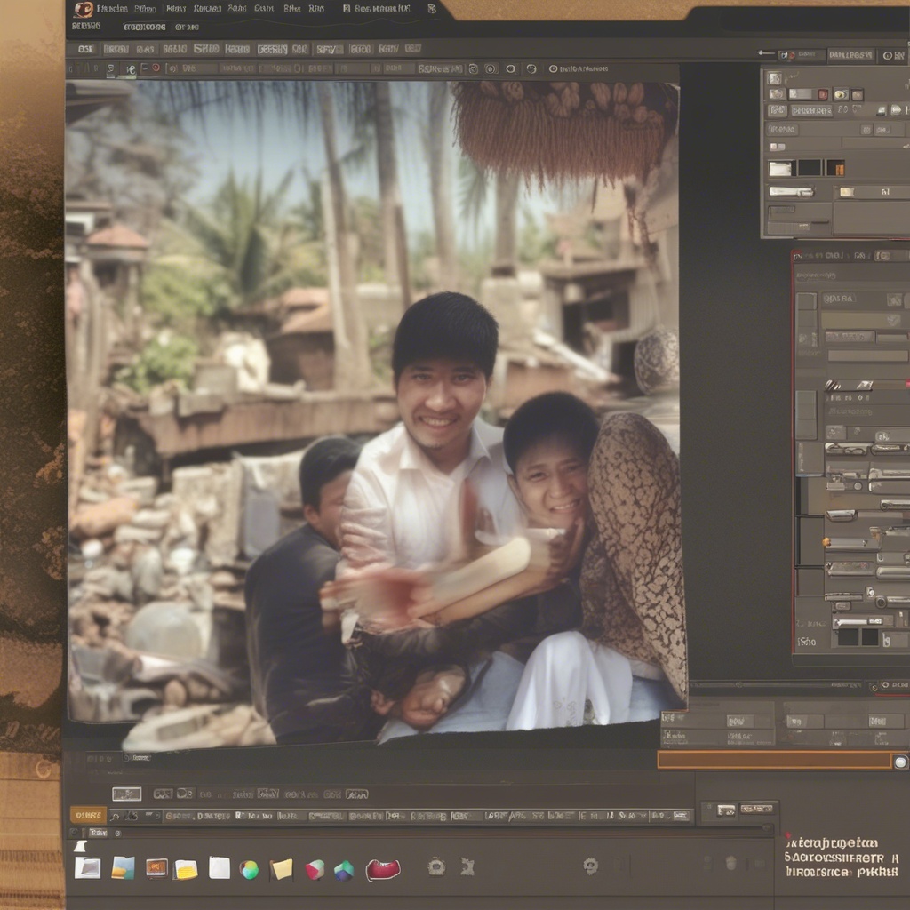This screenshot has height=910, width=910.
Task: Open the orange framed image icon
Action: coord(156,868)
